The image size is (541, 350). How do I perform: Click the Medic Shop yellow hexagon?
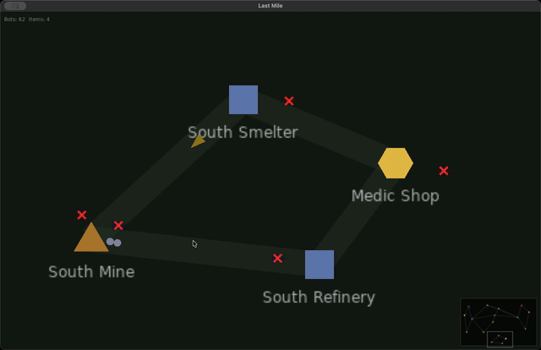[396, 162]
